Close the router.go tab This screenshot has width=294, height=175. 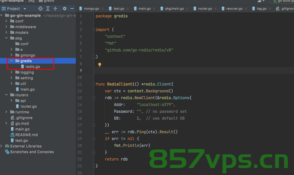tap(215, 9)
